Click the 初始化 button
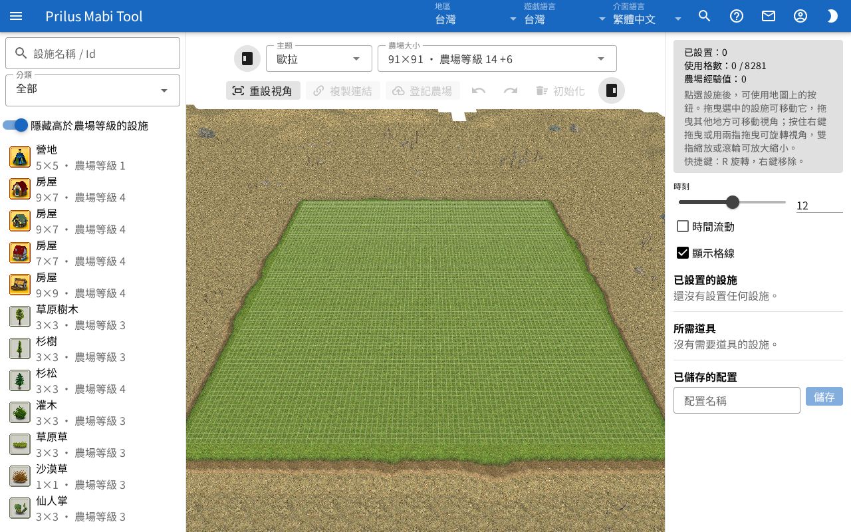 (560, 90)
